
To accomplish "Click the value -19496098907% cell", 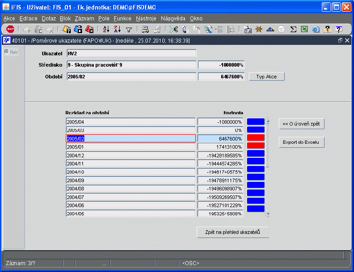I will coord(220,189).
